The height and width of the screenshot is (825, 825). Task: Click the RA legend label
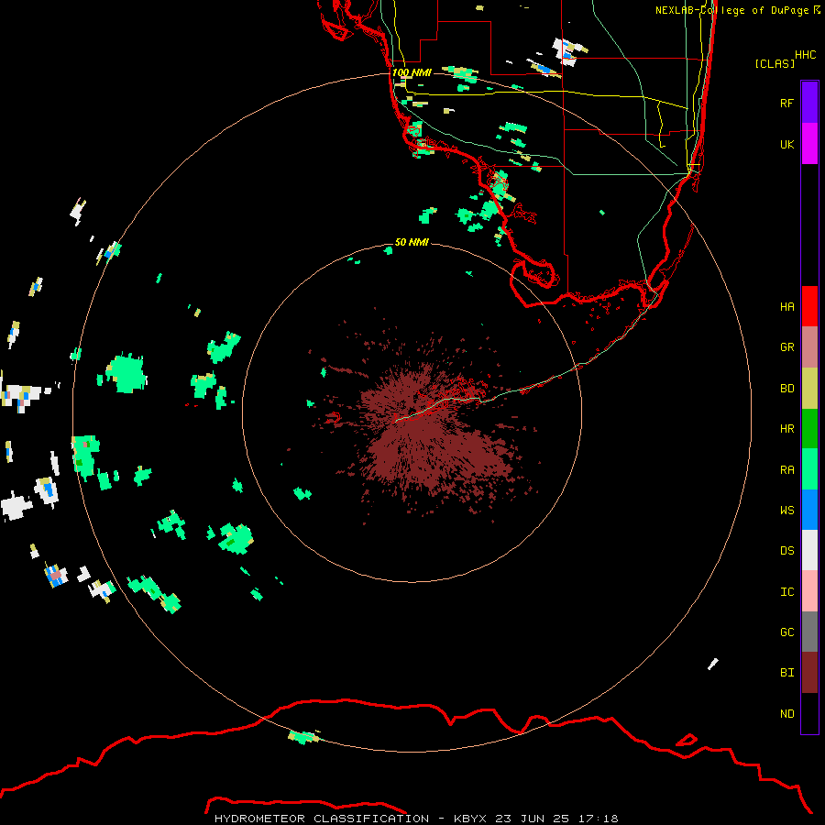pyautogui.click(x=786, y=470)
